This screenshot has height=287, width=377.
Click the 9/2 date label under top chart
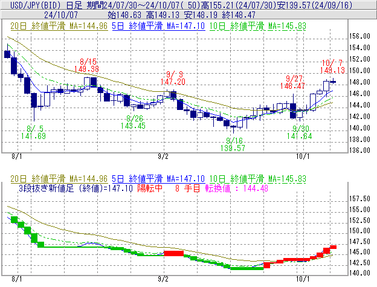(x=163, y=156)
